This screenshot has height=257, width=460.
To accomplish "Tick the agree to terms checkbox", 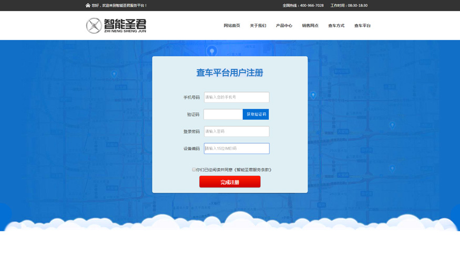I will click(x=193, y=169).
